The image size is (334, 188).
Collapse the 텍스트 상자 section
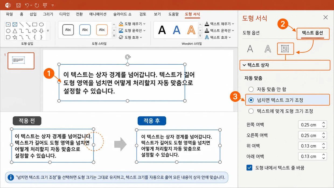click(285, 65)
